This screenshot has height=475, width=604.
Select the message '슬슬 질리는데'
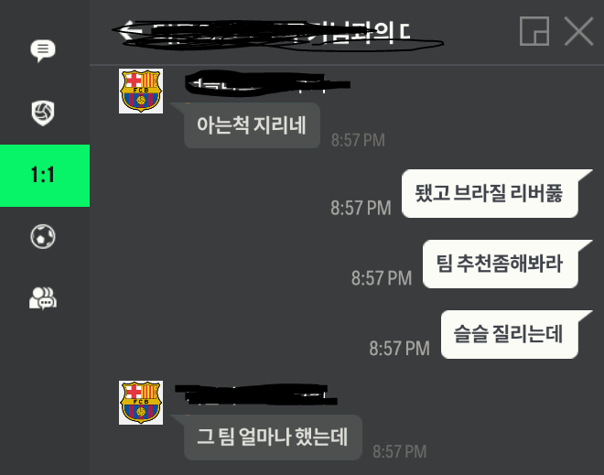point(509,334)
